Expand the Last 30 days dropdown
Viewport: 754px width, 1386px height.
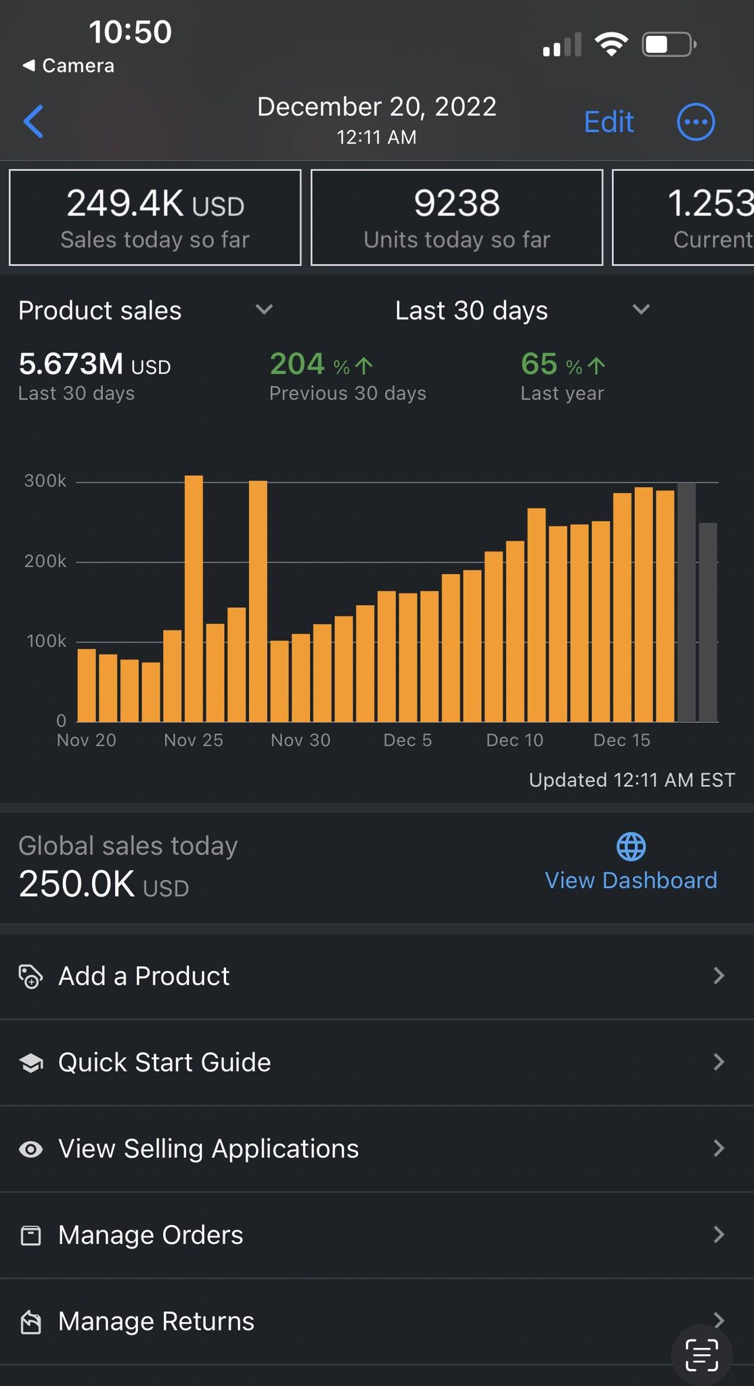(523, 310)
